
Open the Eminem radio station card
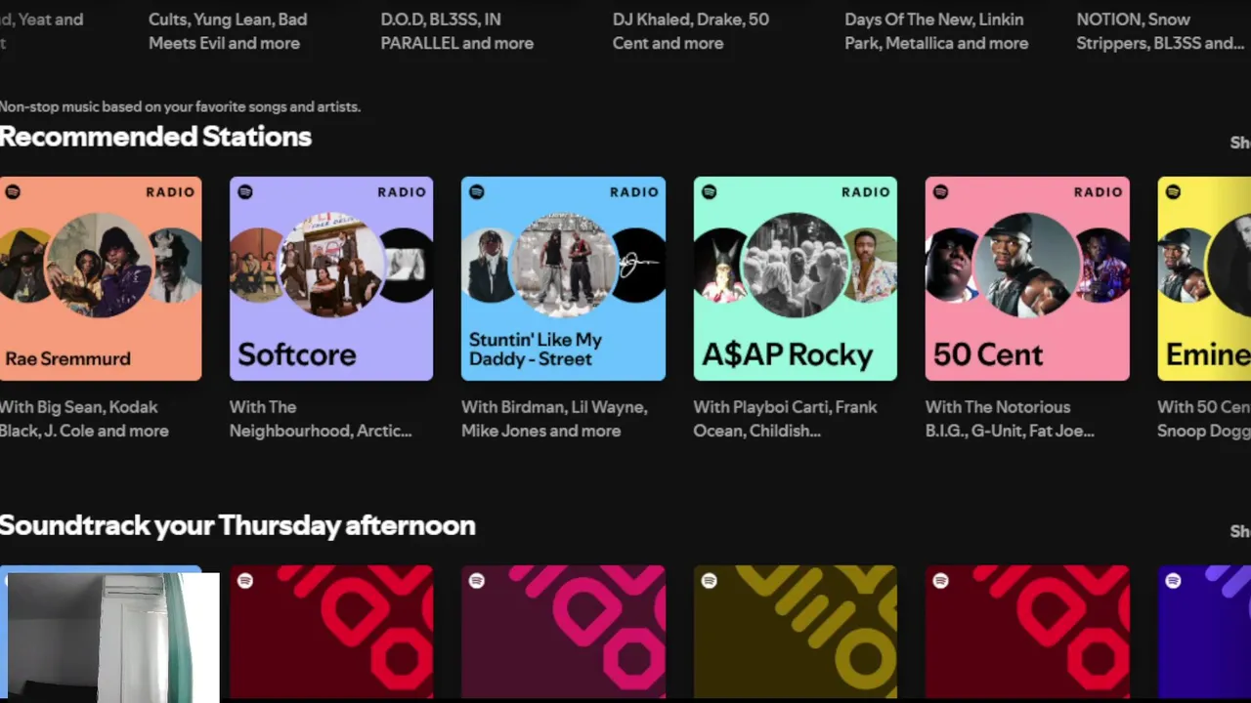click(x=1204, y=278)
